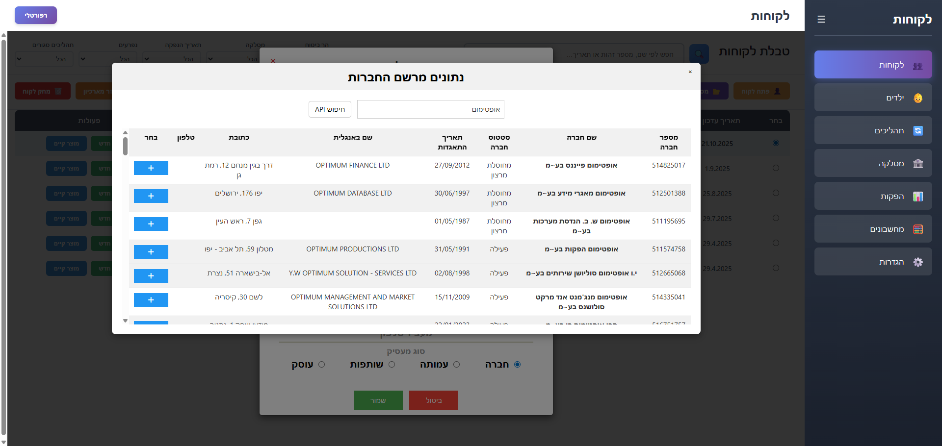Select OPTIMUM MANAGEMENT AND MARKET with its plus button
The width and height of the screenshot is (942, 446).
tap(151, 300)
